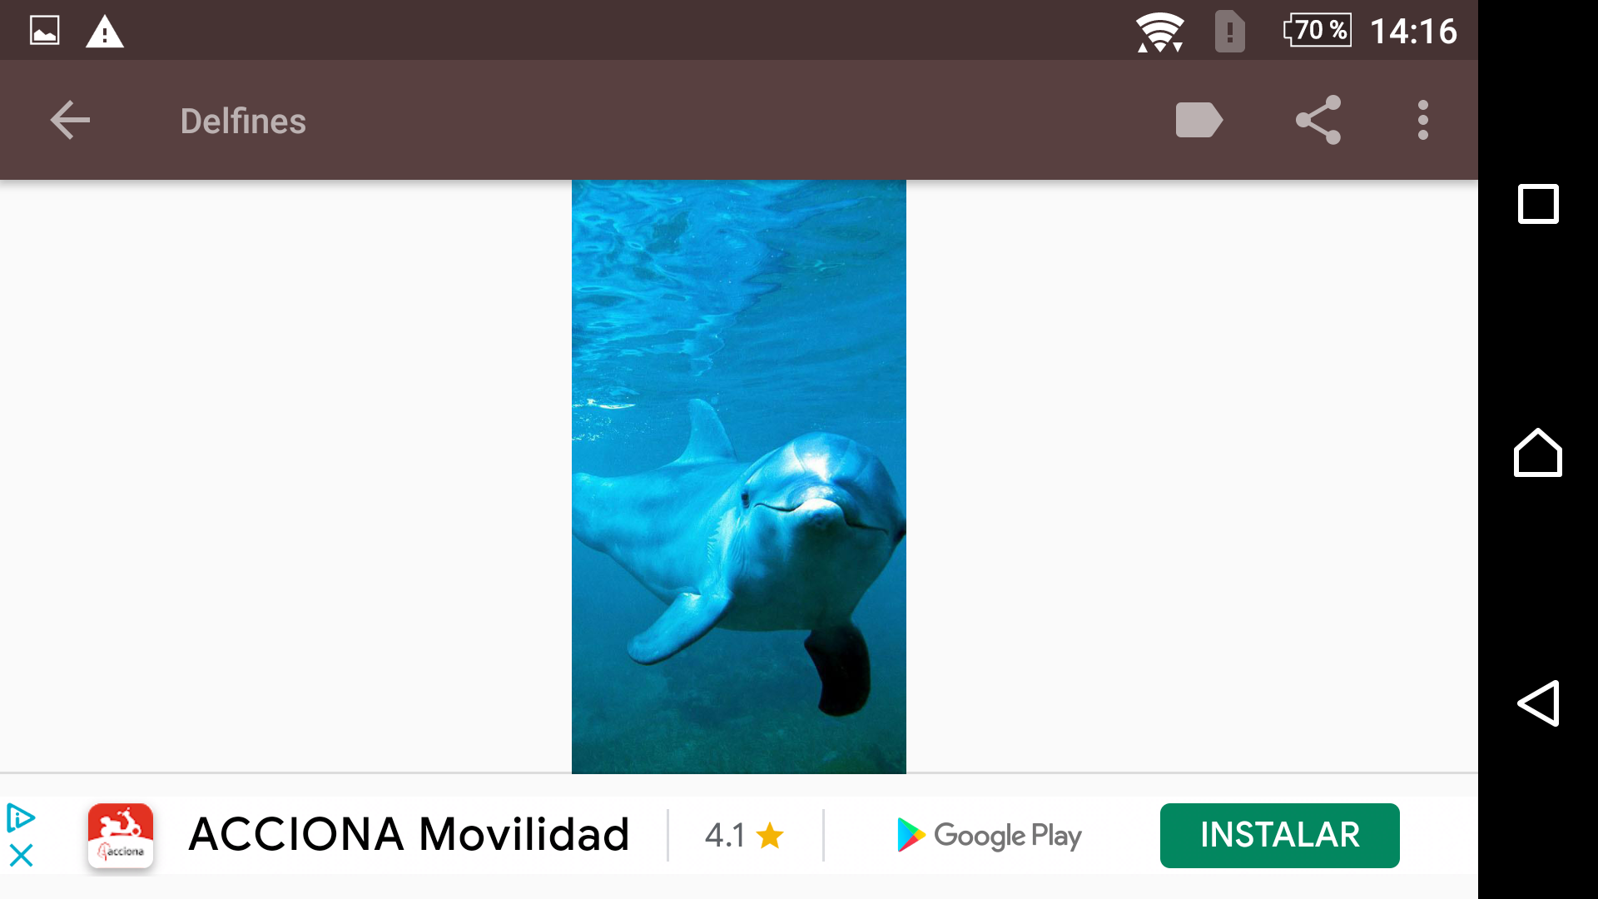Tap the image notification icon
The width and height of the screenshot is (1598, 899).
click(x=45, y=31)
